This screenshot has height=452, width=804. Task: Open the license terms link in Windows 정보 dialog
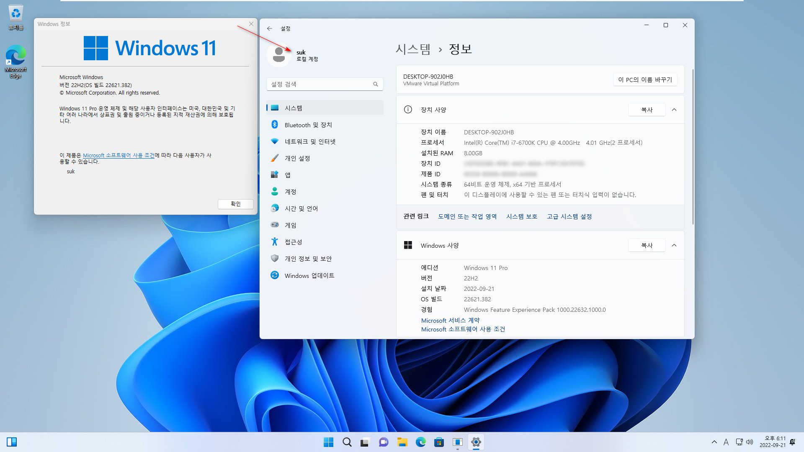119,155
